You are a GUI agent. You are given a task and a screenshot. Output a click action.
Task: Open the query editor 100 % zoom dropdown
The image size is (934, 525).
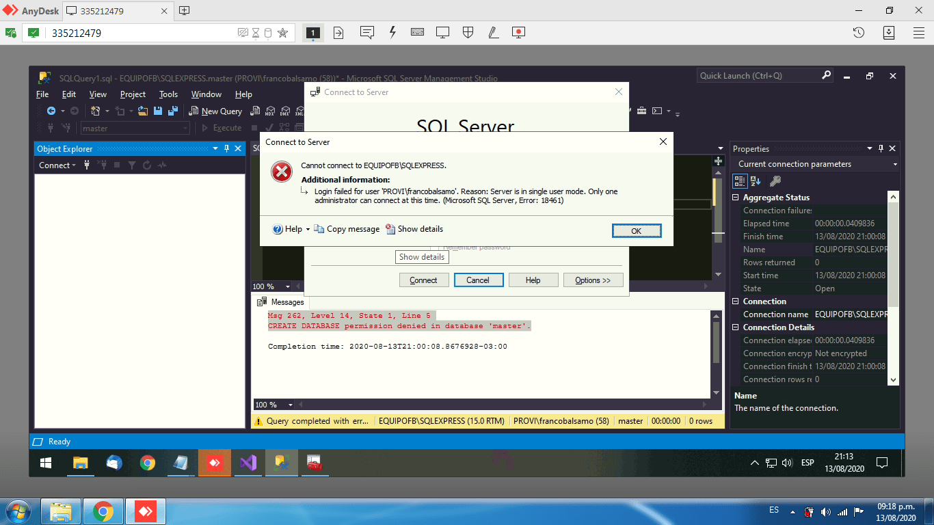[288, 286]
